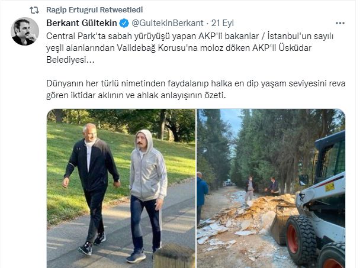Image resolution: width=363 pixels, height=268 pixels.
Task: Open the three-dot more options menu
Action: (340, 23)
